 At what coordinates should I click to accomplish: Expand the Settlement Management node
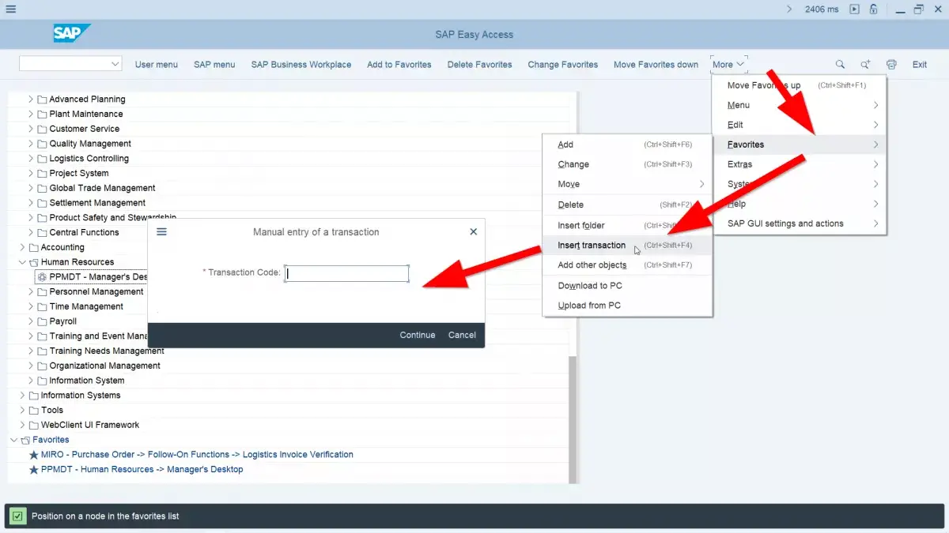click(x=31, y=203)
